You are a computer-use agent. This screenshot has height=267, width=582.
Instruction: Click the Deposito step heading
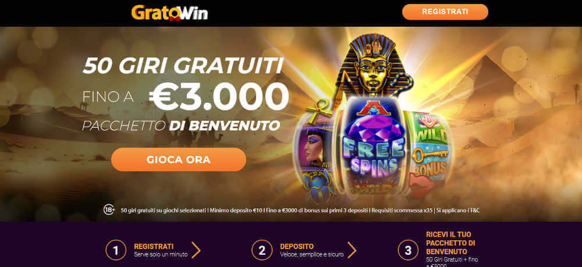tap(297, 246)
